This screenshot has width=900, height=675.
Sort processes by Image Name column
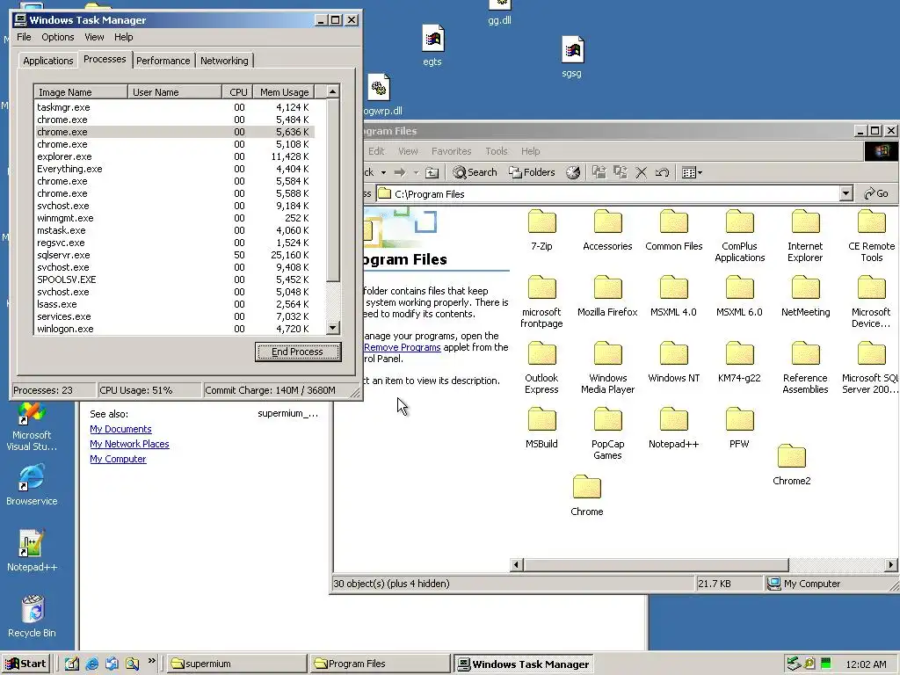tap(80, 91)
